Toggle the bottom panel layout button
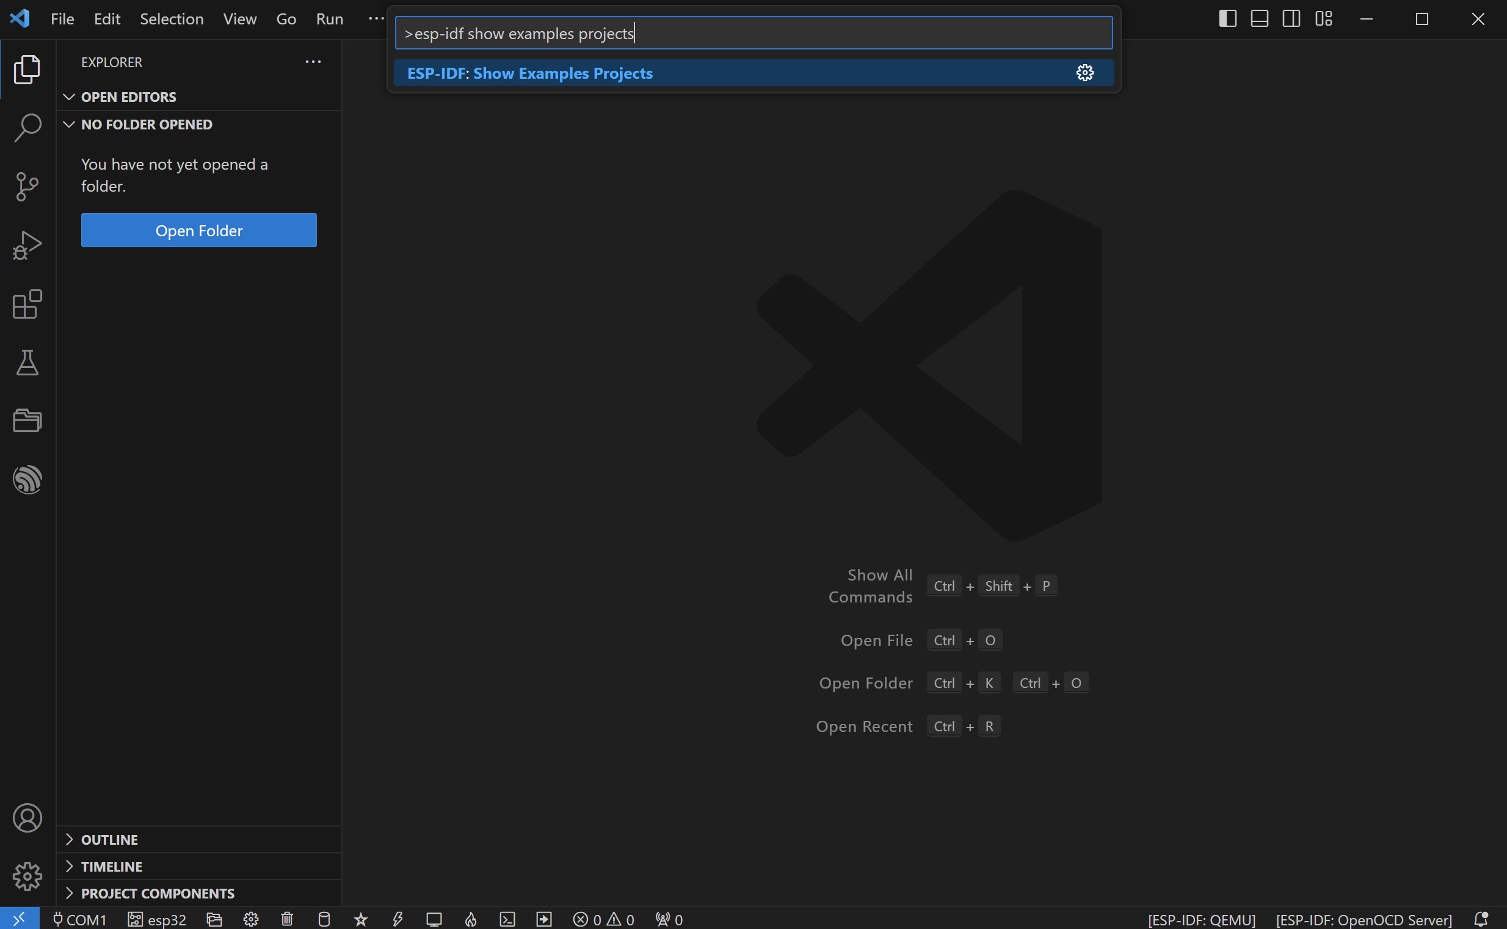The width and height of the screenshot is (1507, 929). coord(1259,18)
